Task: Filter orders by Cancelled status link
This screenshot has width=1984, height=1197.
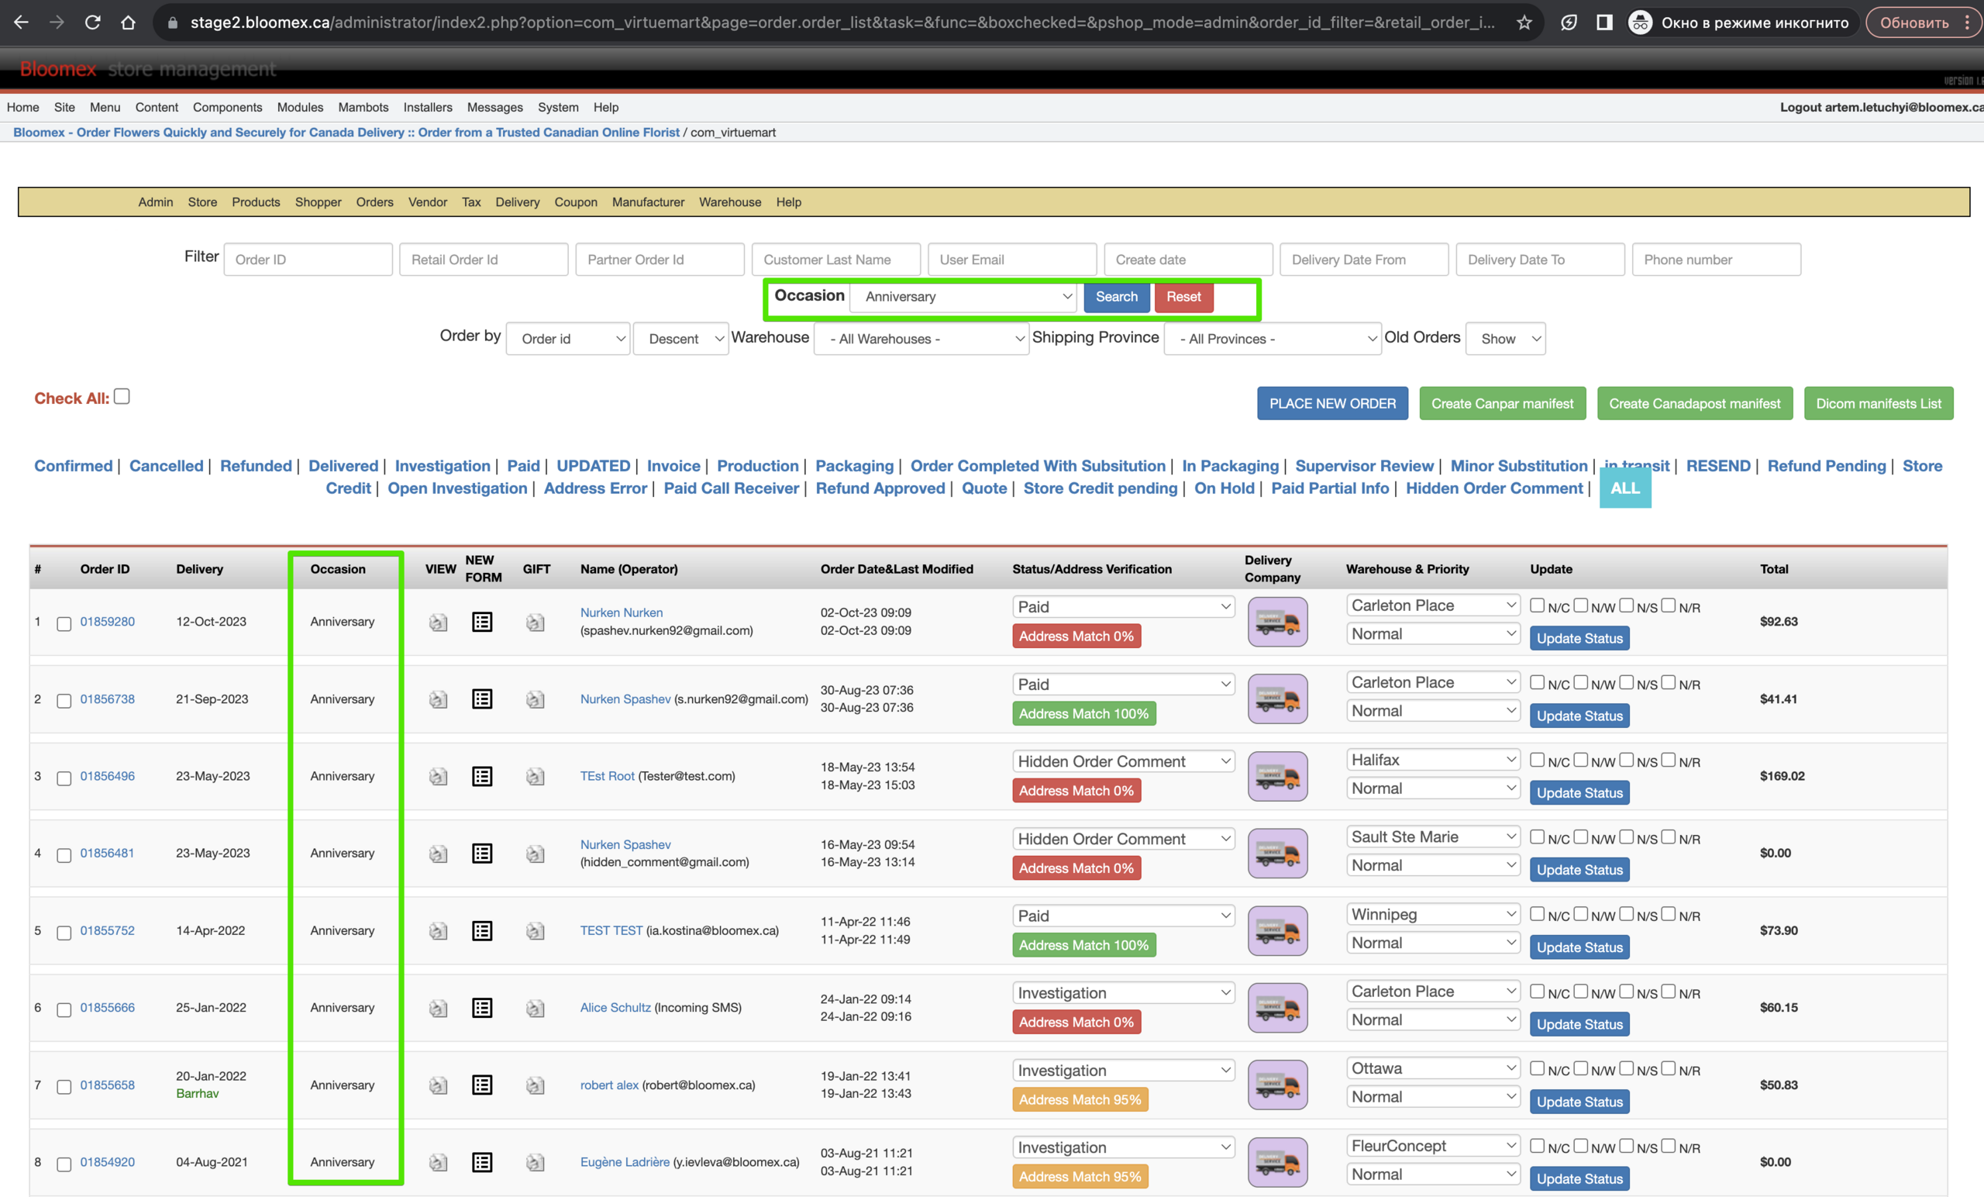Action: click(x=167, y=466)
